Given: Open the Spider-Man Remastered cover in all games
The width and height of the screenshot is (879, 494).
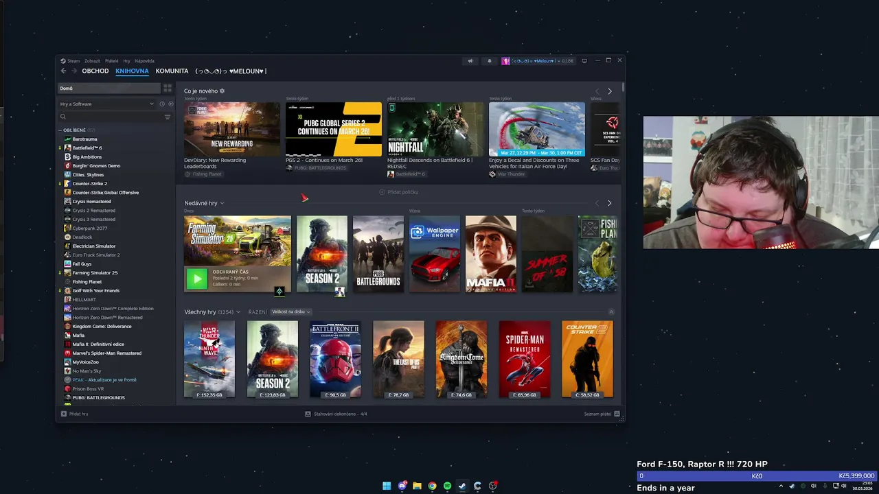Looking at the screenshot, I should 525,360.
